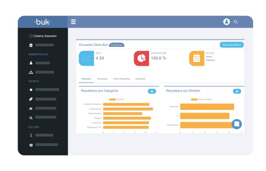Click the sidebar magnifier search icon
Image resolution: width=266 pixels, height=171 pixels.
31,118
